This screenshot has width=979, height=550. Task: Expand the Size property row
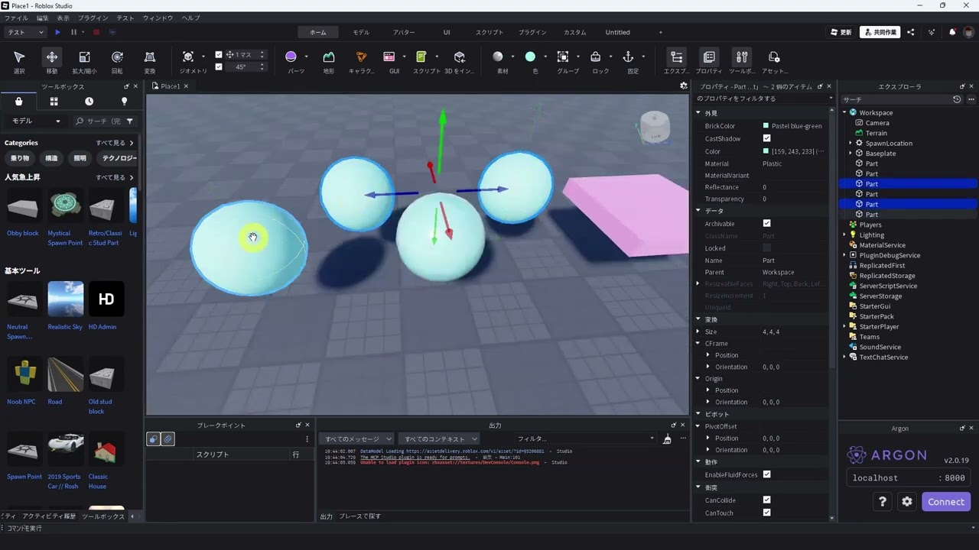(x=698, y=332)
